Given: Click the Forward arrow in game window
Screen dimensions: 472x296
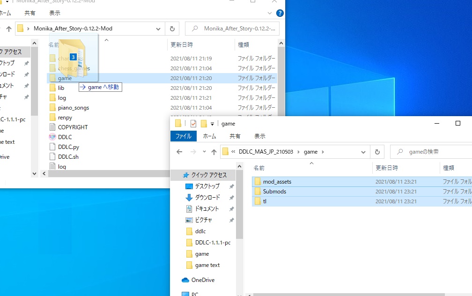Looking at the screenshot, I should click(193, 152).
